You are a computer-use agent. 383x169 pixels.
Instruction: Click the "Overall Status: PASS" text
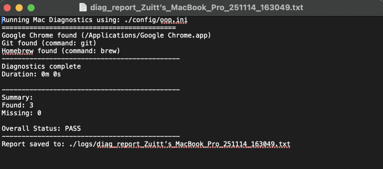coord(41,129)
